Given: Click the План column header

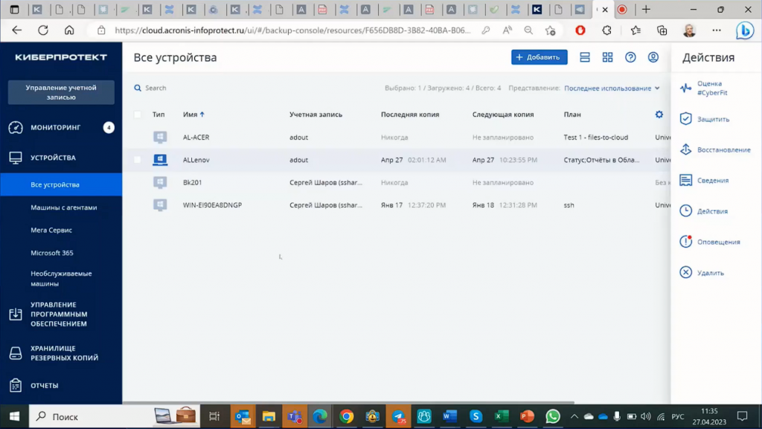Looking at the screenshot, I should (572, 114).
